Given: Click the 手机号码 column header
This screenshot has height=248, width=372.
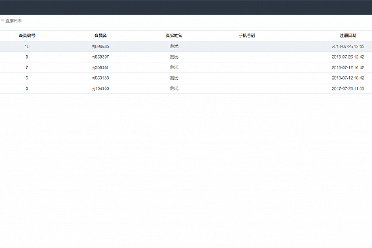Looking at the screenshot, I should [247, 36].
